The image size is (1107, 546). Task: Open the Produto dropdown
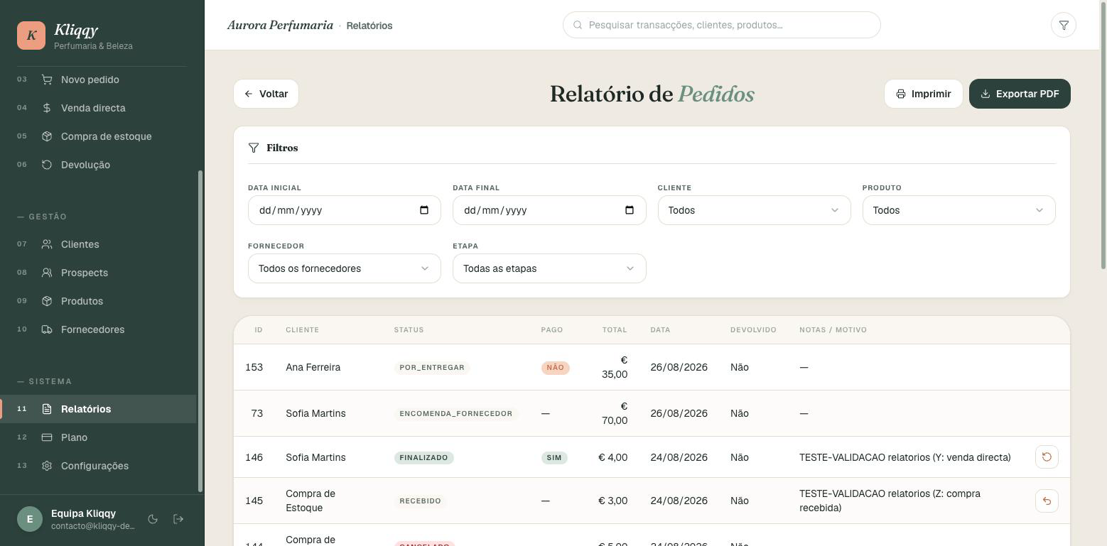(958, 210)
